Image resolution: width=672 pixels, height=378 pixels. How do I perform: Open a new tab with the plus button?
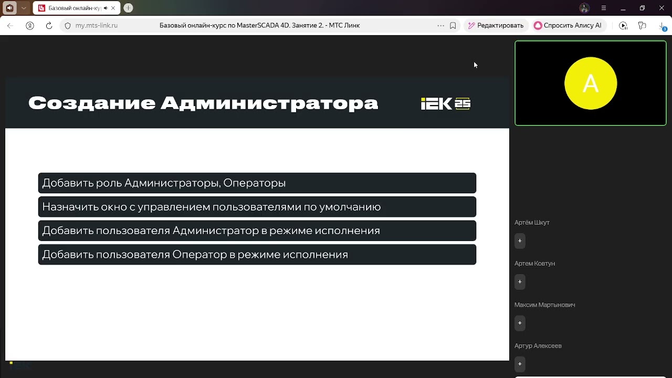(128, 8)
